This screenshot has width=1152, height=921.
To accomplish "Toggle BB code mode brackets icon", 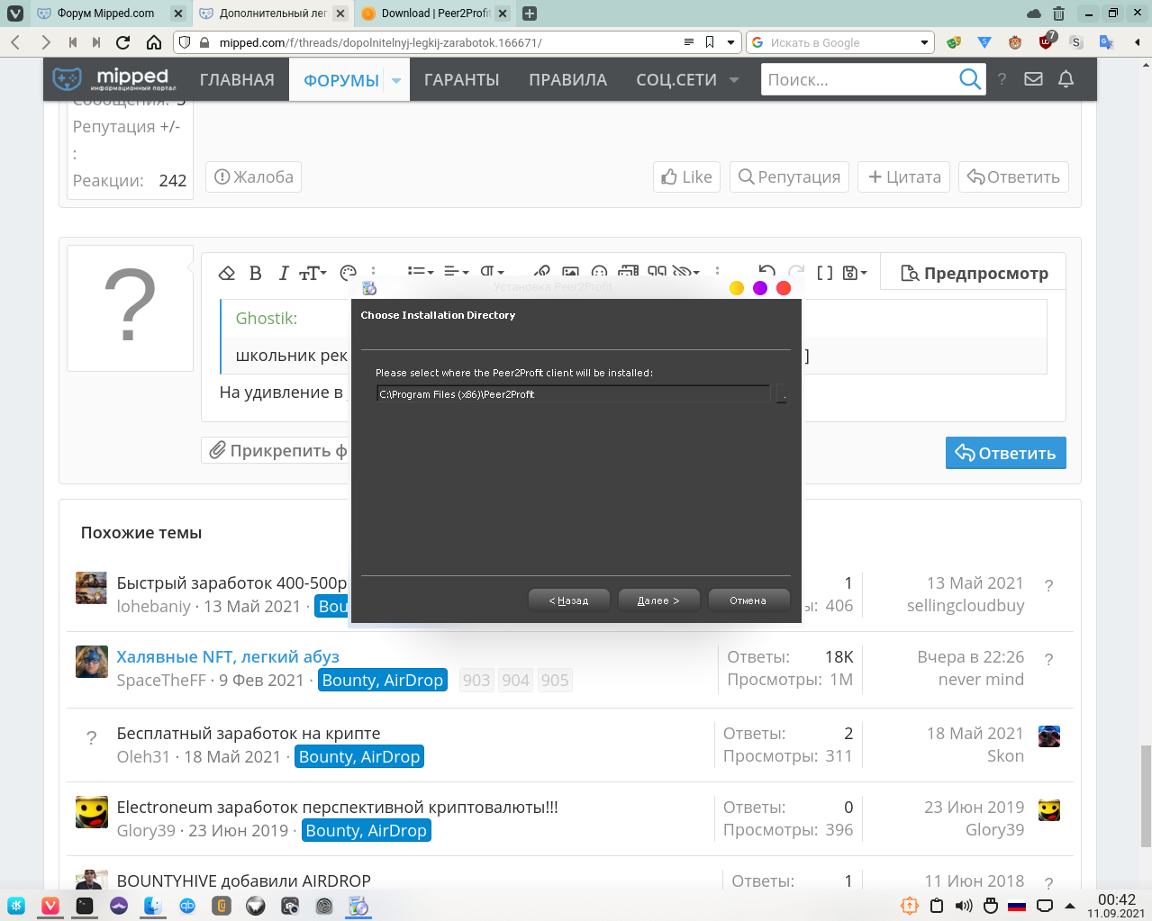I will coord(825,273).
